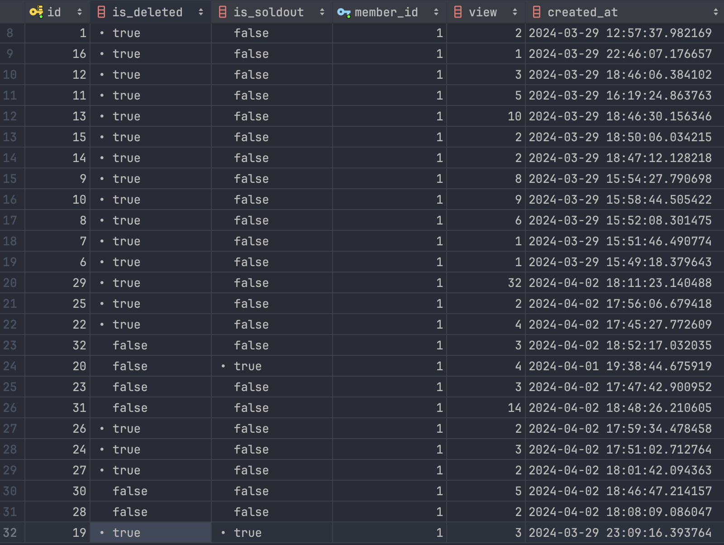
Task: Select is_deleted false cell for id 30
Action: 151,491
